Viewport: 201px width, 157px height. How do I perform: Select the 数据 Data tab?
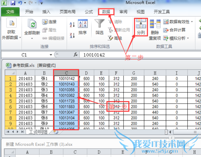pyautogui.click(x=106, y=12)
